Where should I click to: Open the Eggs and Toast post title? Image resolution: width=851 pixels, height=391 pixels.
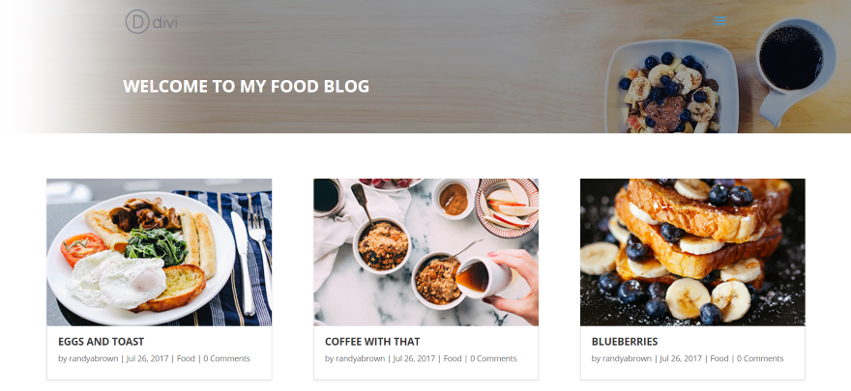tap(101, 342)
